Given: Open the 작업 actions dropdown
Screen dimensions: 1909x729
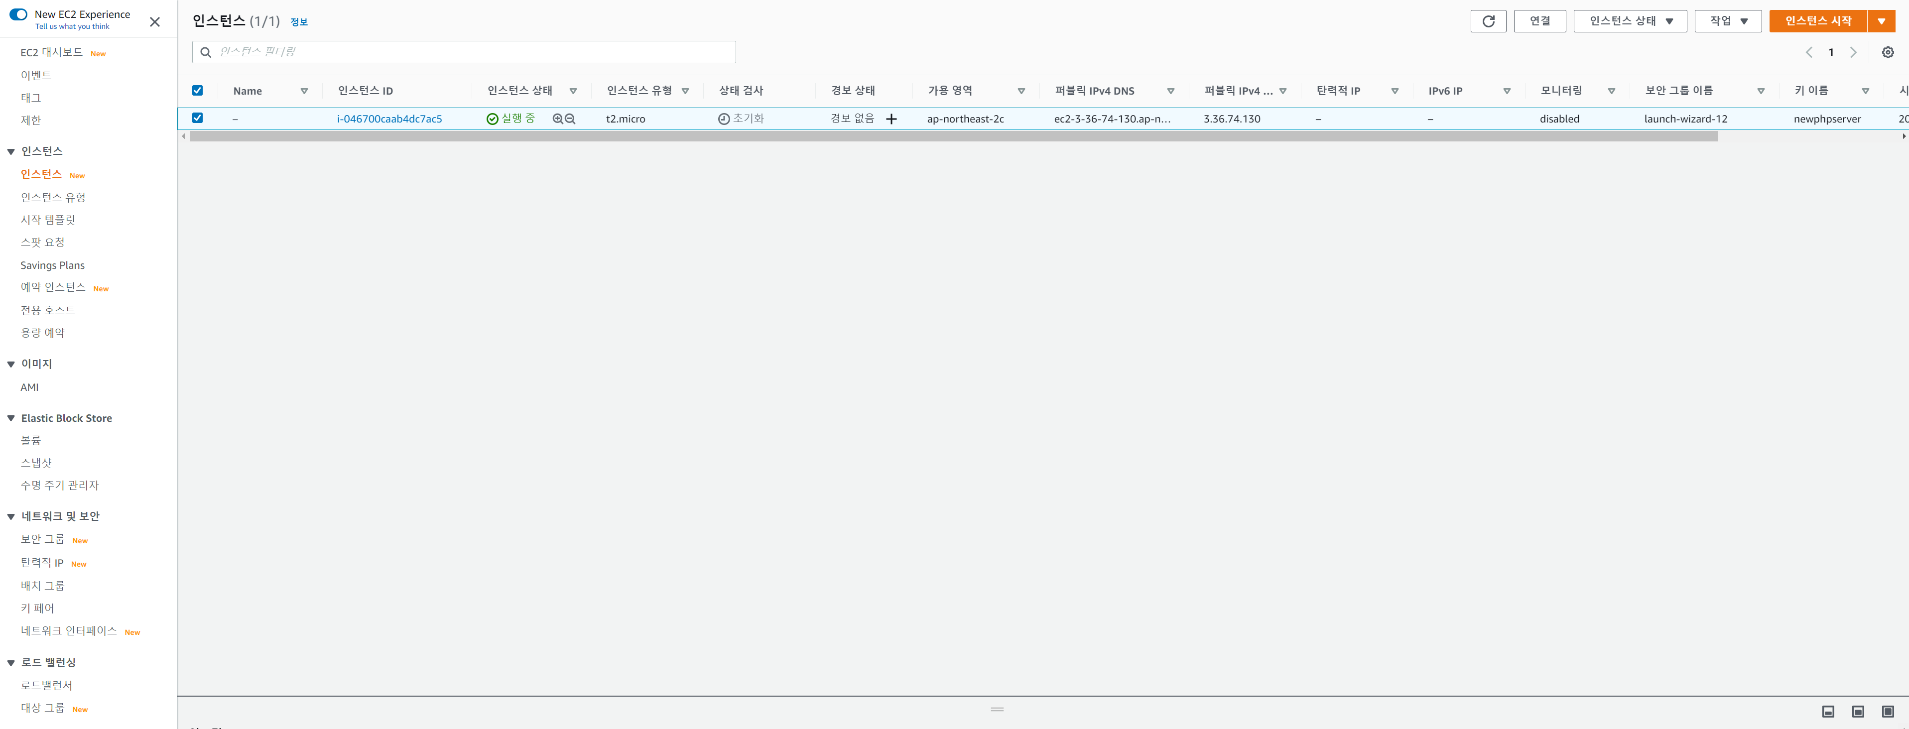Looking at the screenshot, I should click(x=1727, y=21).
